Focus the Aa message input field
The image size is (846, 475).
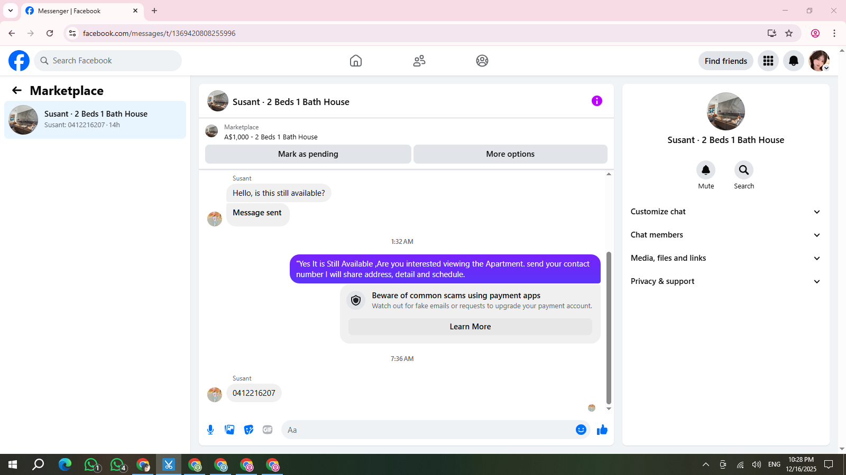pos(428,430)
